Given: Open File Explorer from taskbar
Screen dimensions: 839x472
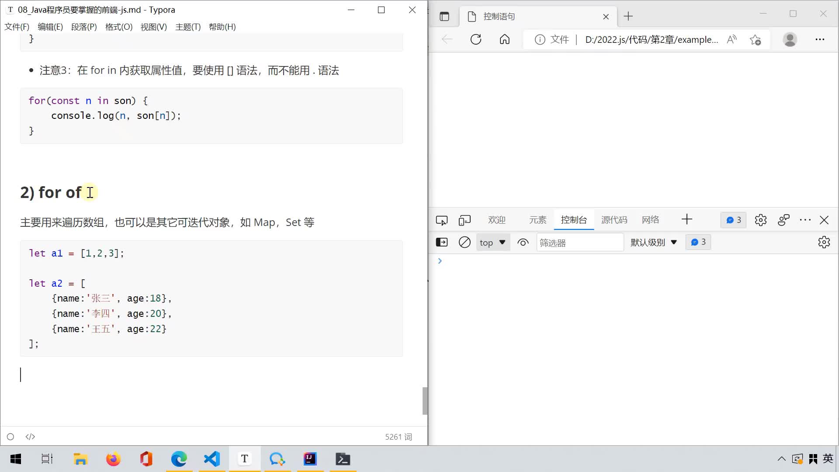Looking at the screenshot, I should pyautogui.click(x=80, y=459).
